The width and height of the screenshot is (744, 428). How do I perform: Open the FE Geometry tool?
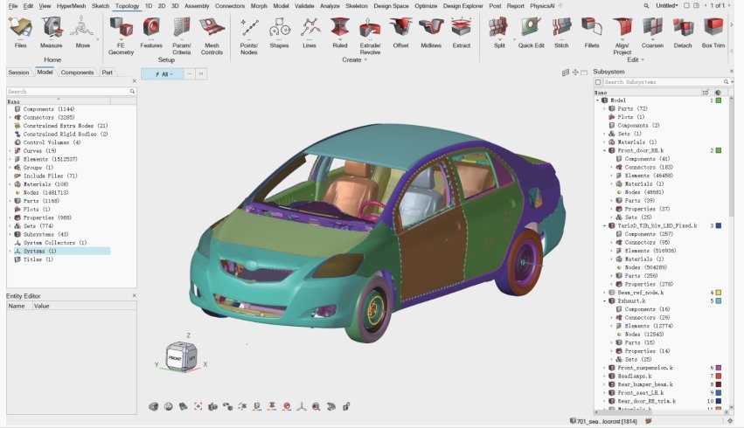click(x=121, y=31)
